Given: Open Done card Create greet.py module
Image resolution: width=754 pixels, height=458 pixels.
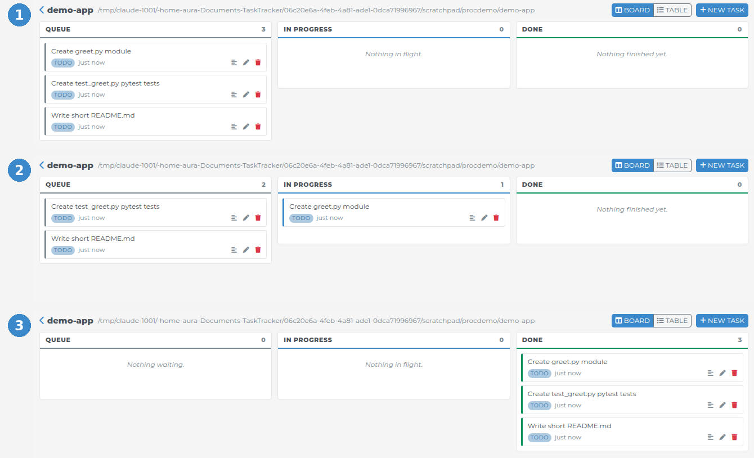Looking at the screenshot, I should [x=632, y=367].
